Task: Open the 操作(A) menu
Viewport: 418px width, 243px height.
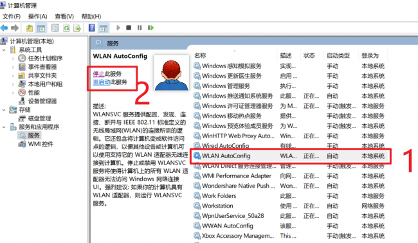Action: tap(37, 17)
